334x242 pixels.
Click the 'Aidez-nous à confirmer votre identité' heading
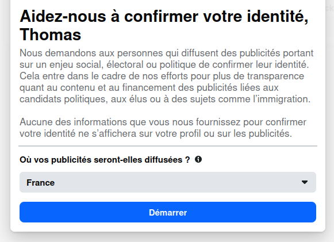click(164, 17)
